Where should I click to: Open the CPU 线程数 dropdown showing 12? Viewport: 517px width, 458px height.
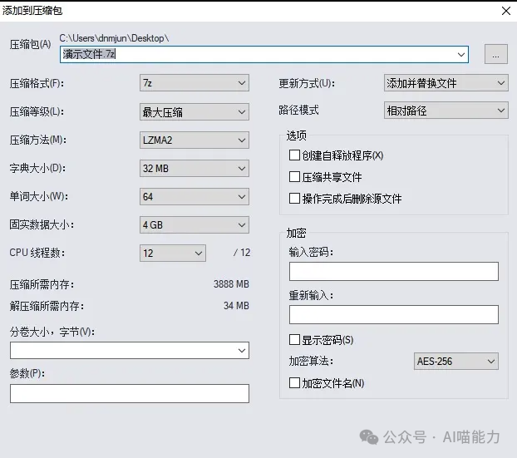pyautogui.click(x=173, y=253)
